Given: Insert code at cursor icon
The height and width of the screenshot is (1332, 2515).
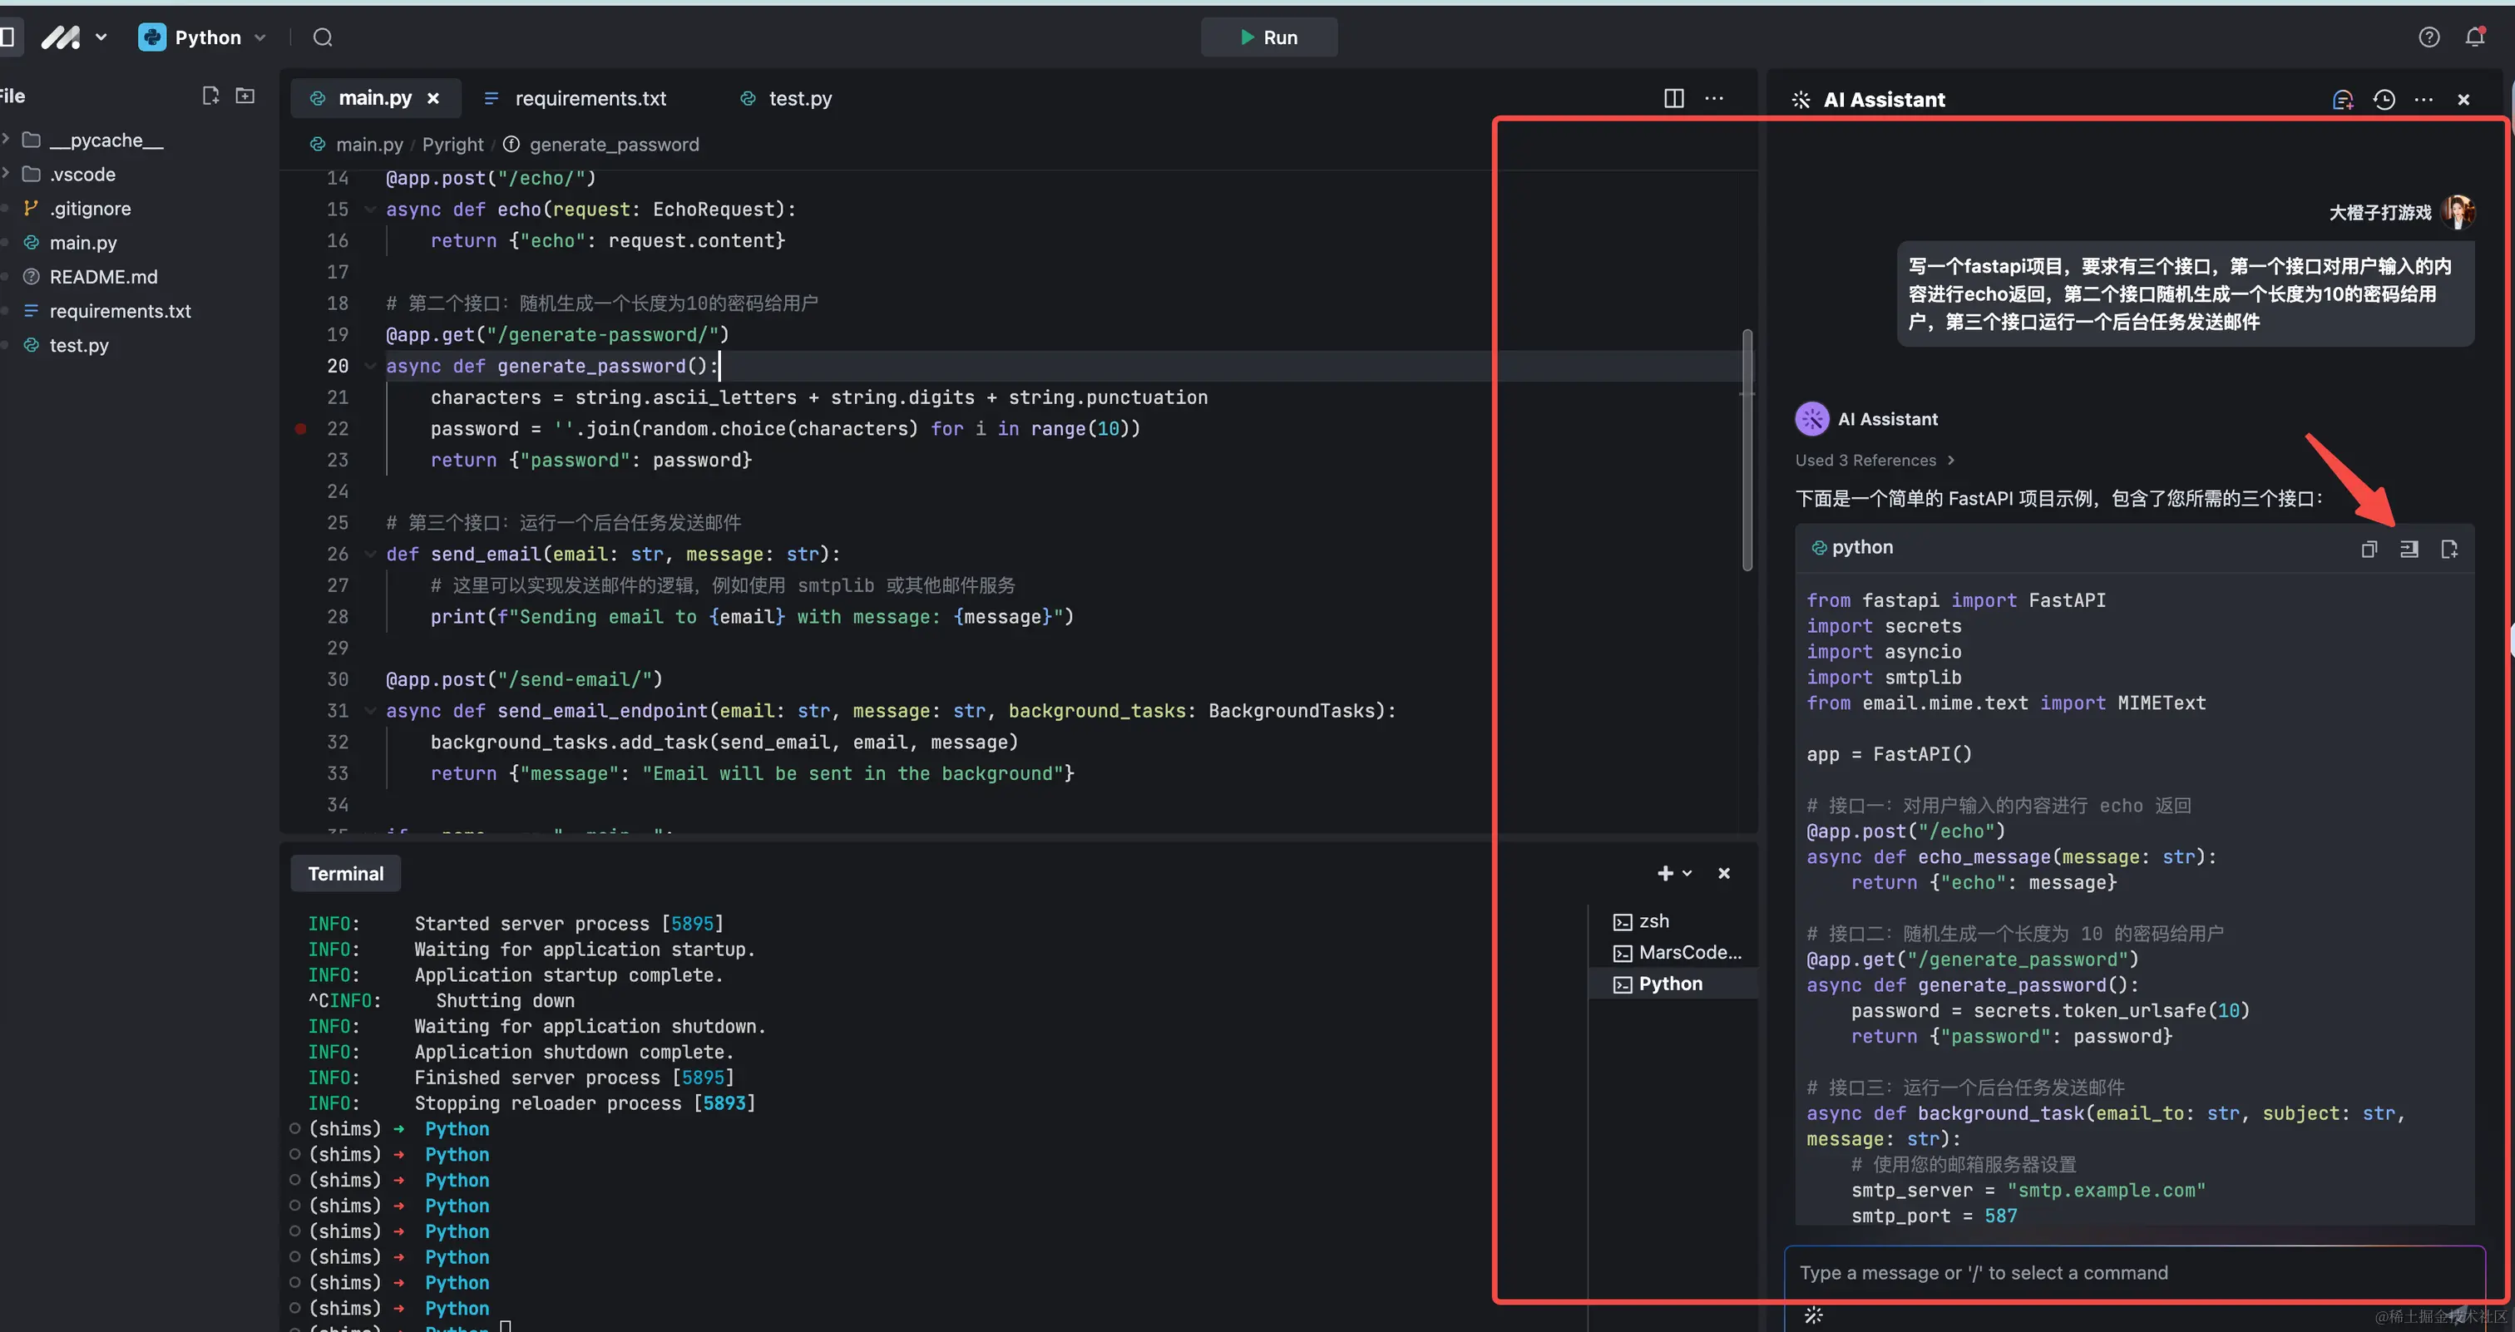Looking at the screenshot, I should 2409,550.
